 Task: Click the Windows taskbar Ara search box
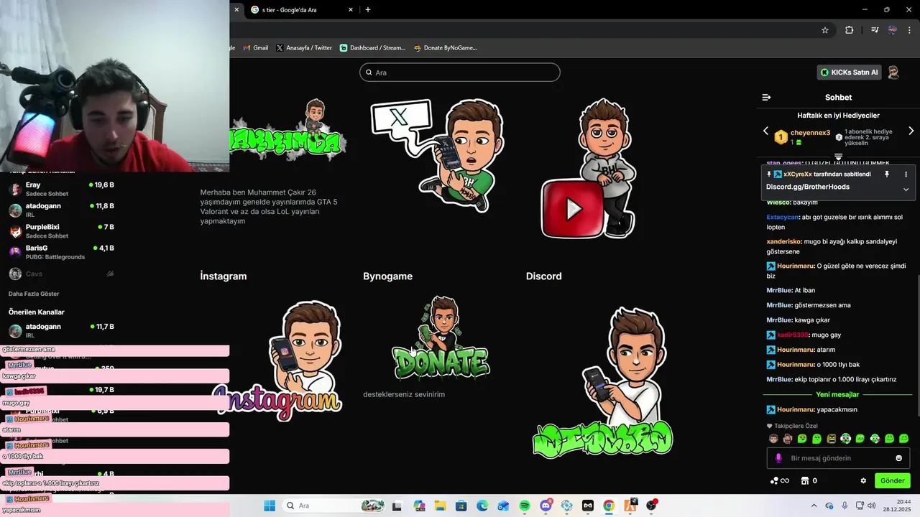[334, 506]
